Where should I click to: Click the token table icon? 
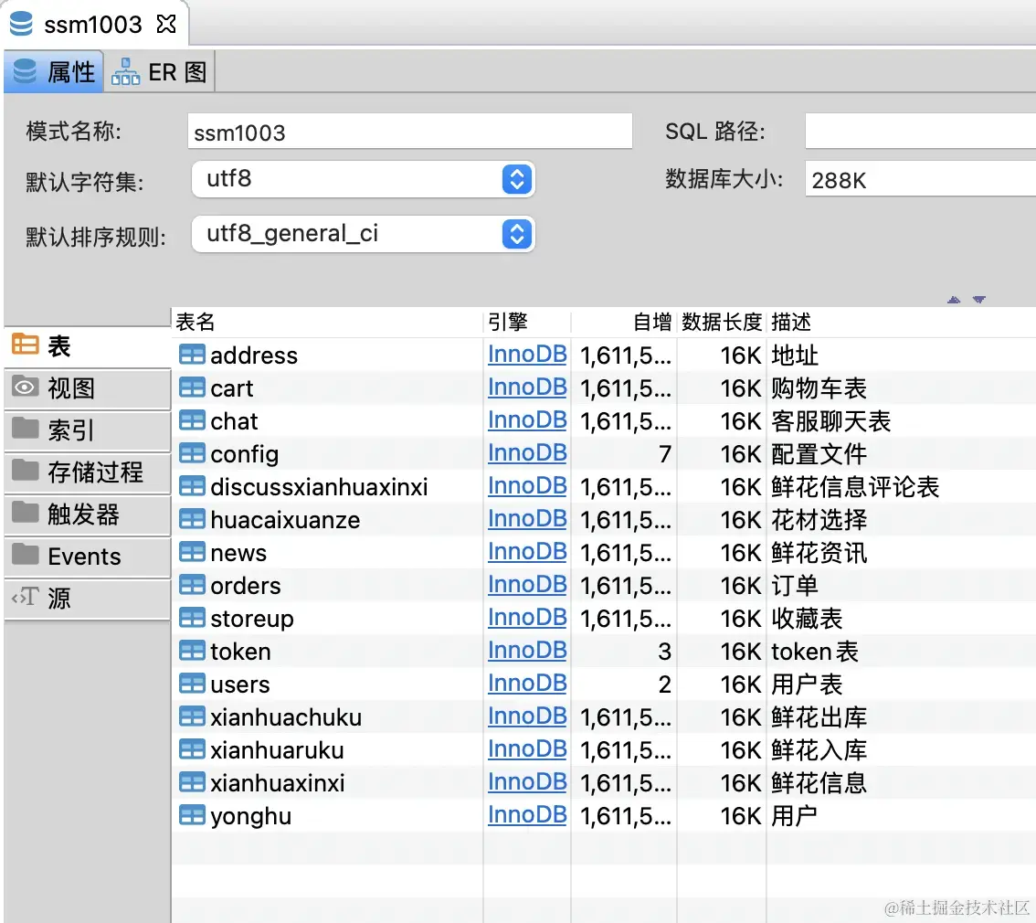coord(192,652)
